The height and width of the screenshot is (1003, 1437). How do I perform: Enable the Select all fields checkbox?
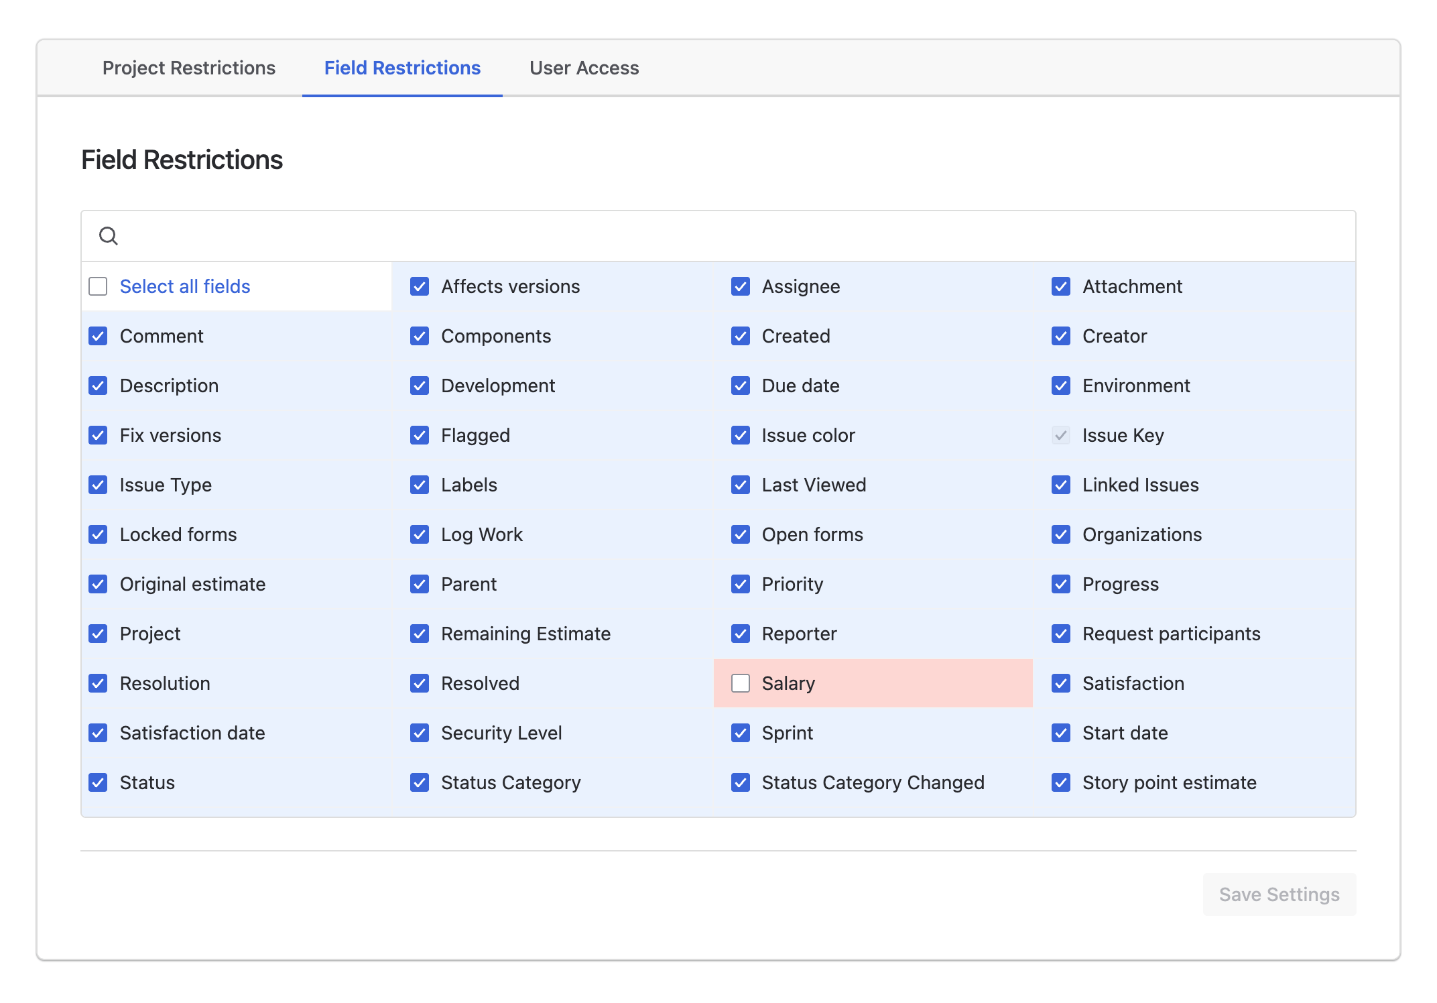(98, 286)
